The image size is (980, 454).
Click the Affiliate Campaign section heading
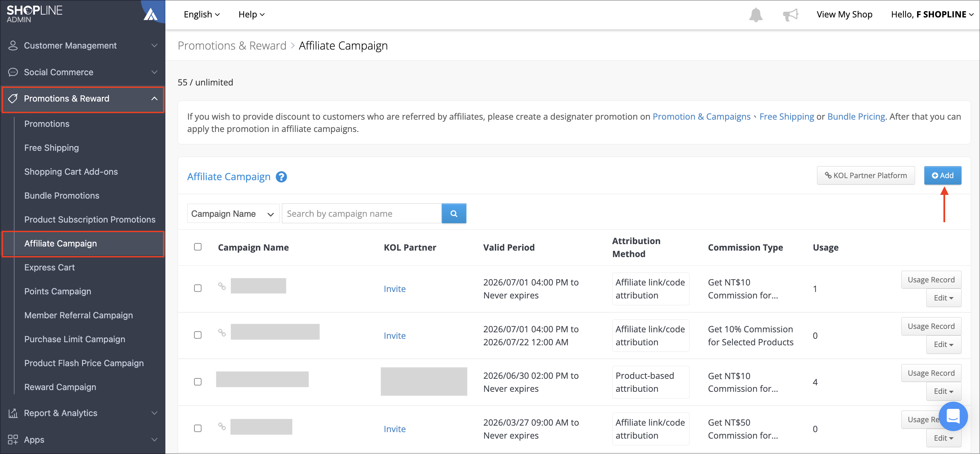(x=229, y=177)
